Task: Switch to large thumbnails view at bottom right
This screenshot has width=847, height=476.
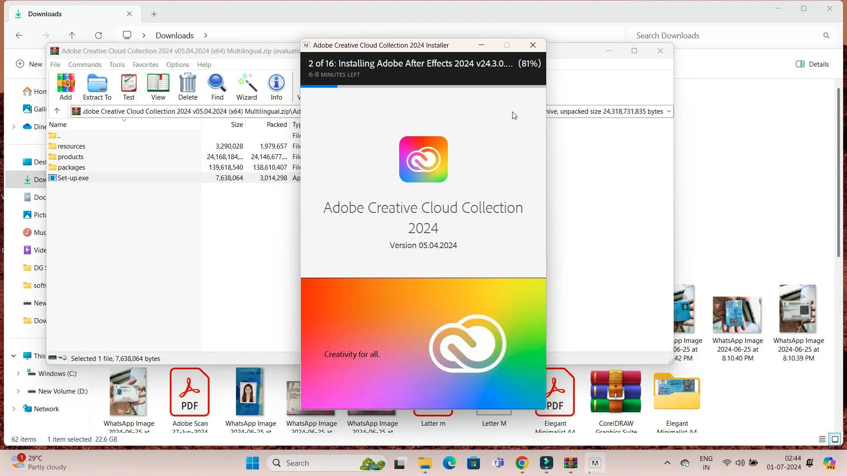Action: point(835,439)
